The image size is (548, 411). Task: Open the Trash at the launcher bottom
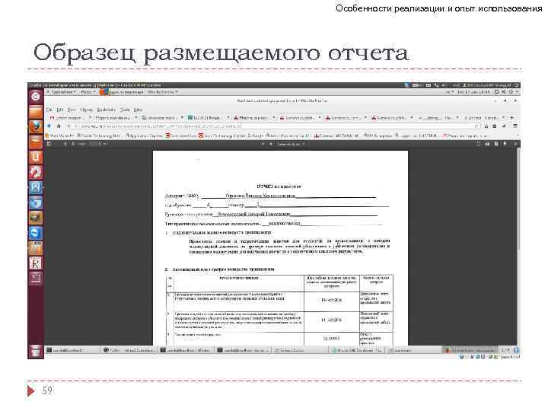click(35, 351)
